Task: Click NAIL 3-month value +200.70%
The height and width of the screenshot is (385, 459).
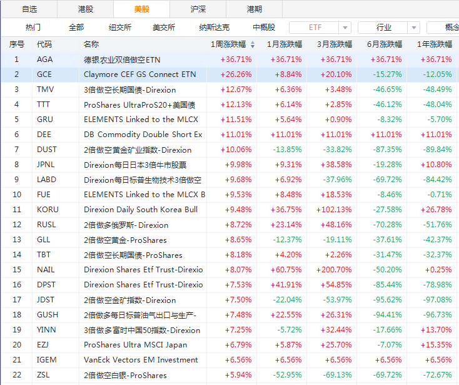Action: click(x=334, y=270)
